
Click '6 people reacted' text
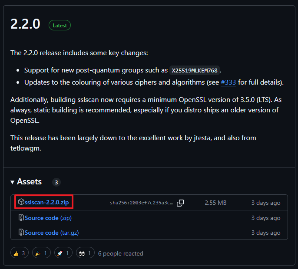tap(120, 254)
